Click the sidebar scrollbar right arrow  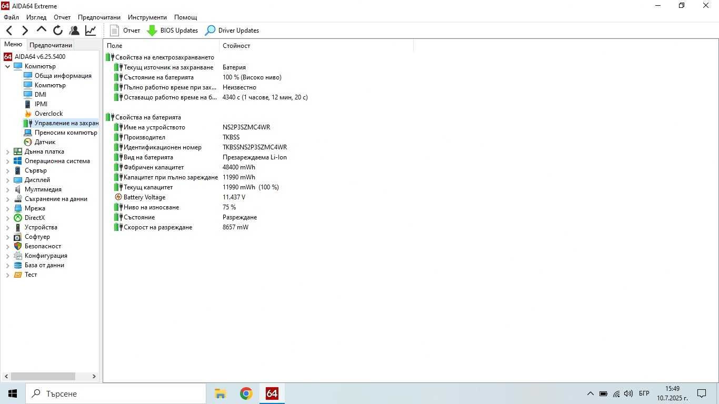(94, 376)
